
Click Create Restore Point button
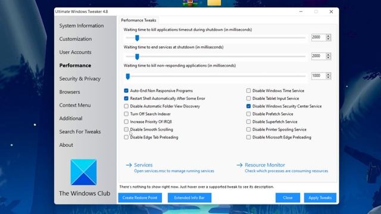tap(140, 198)
